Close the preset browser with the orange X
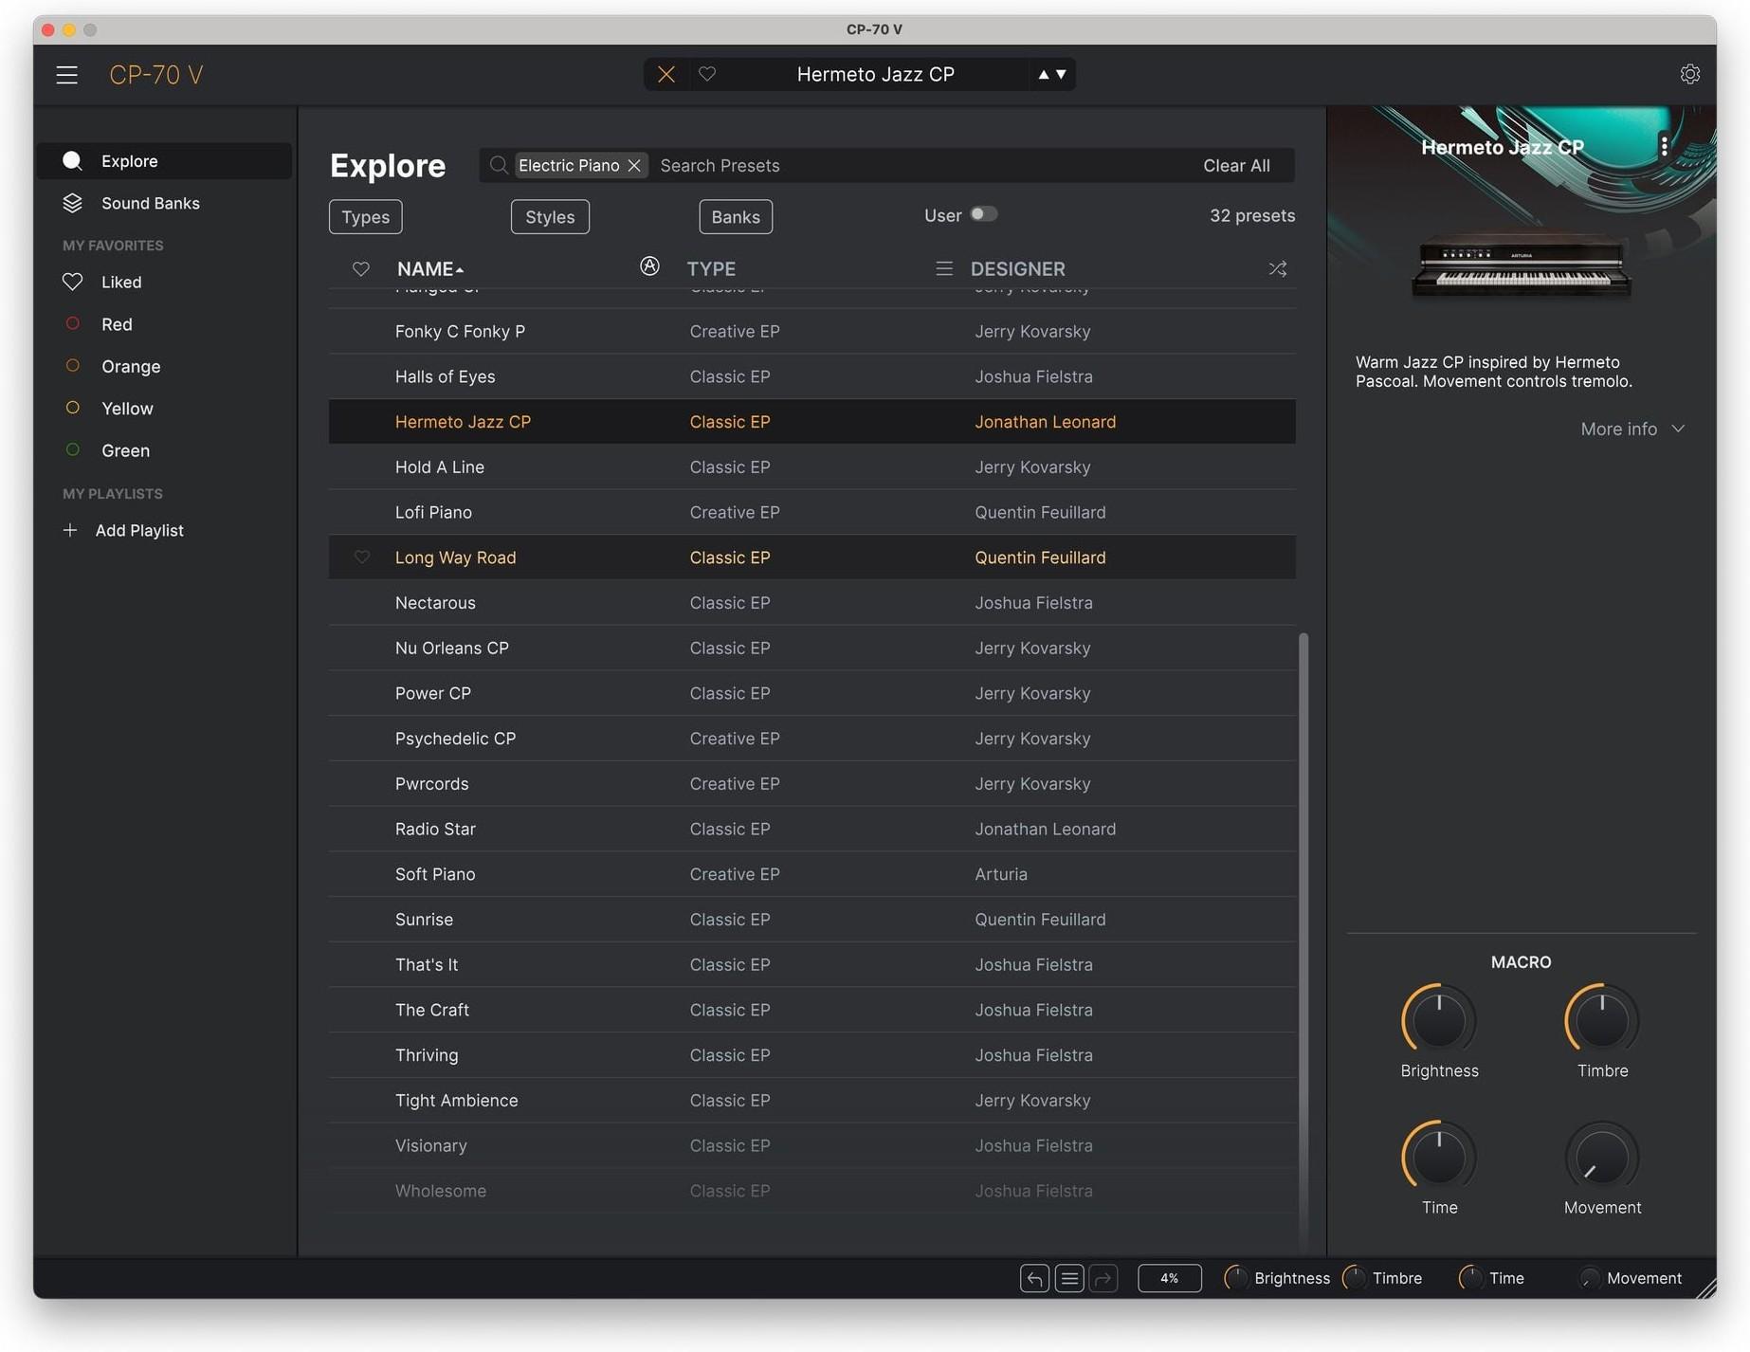 click(666, 74)
